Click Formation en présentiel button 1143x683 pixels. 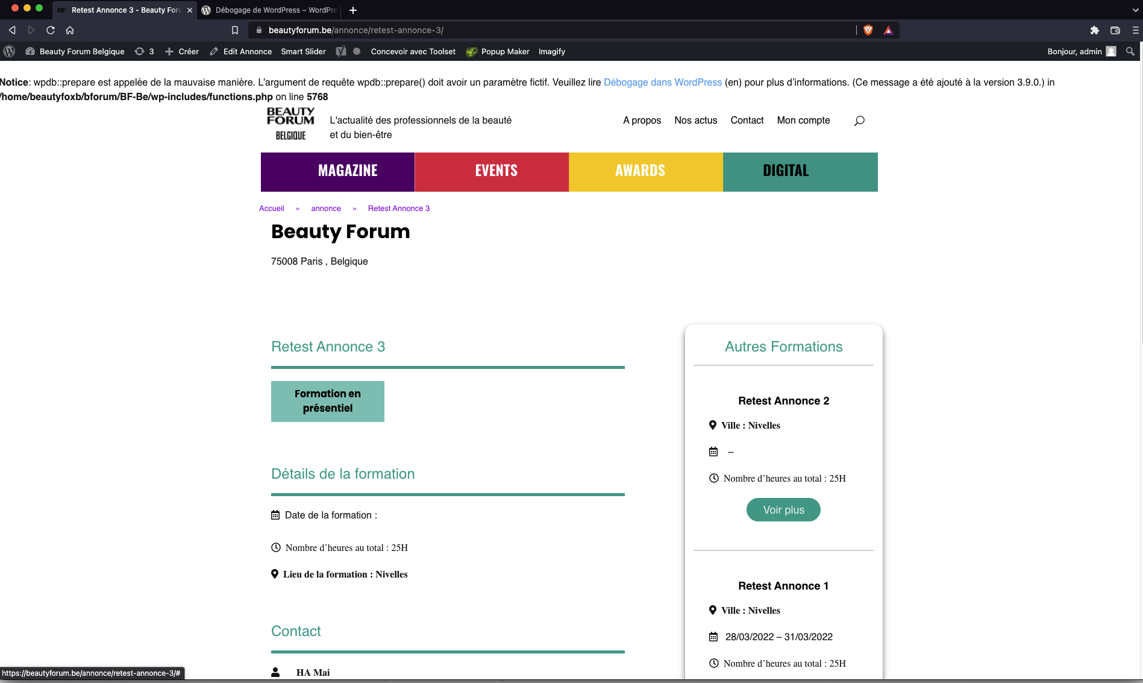[x=328, y=401]
